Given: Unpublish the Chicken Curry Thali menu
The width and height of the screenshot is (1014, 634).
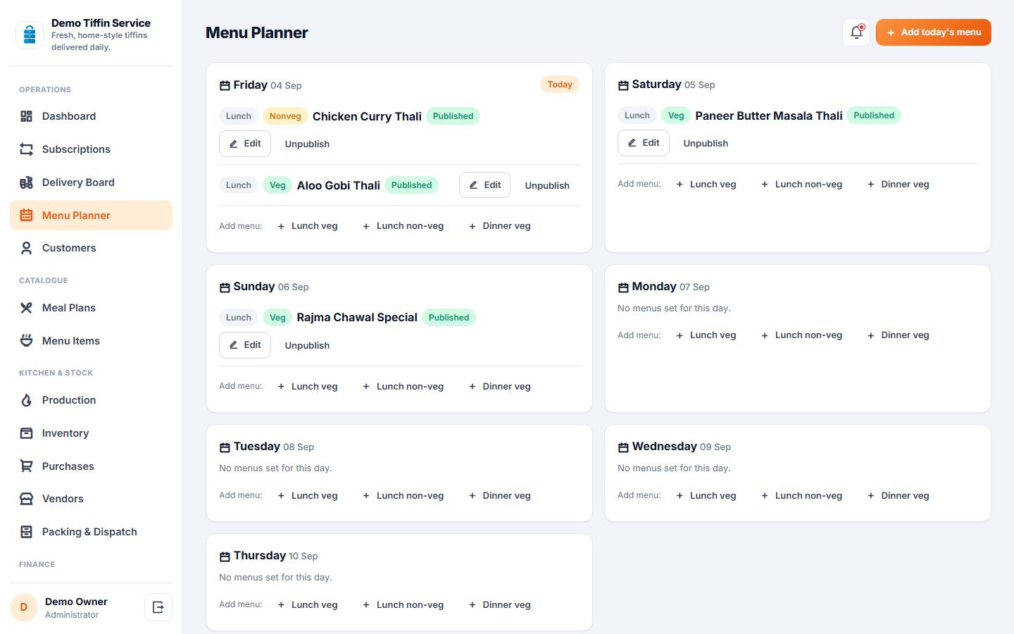Looking at the screenshot, I should (307, 144).
